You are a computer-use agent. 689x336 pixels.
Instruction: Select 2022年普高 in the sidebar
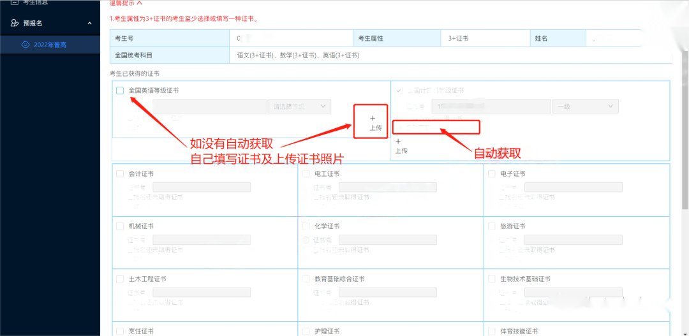pyautogui.click(x=50, y=45)
